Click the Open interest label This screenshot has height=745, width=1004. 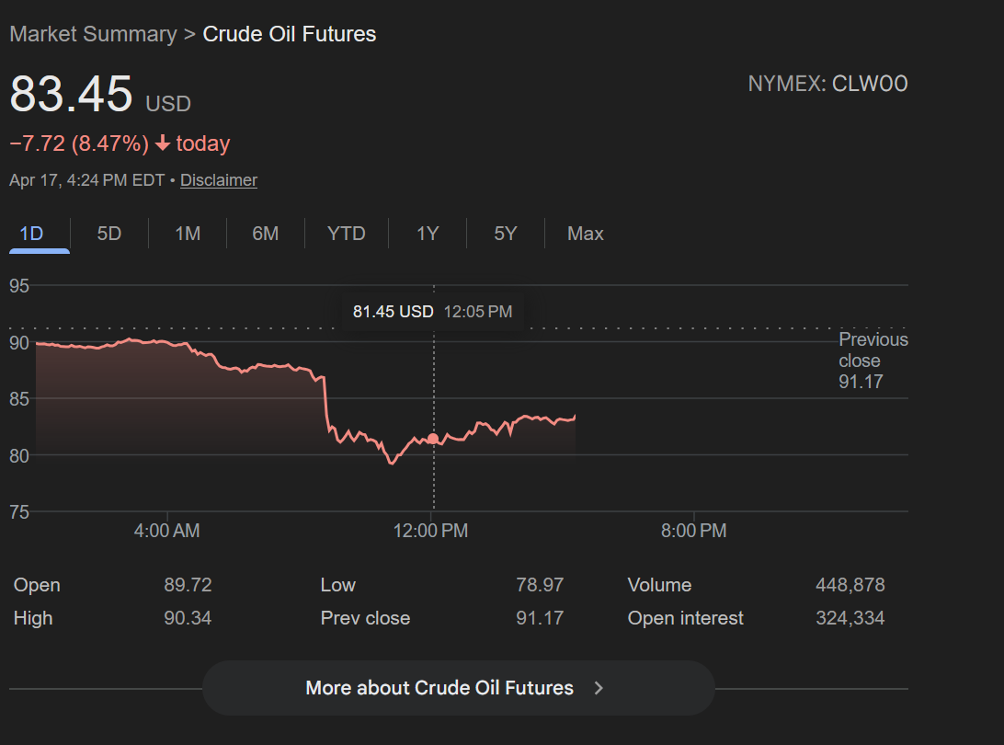(686, 618)
